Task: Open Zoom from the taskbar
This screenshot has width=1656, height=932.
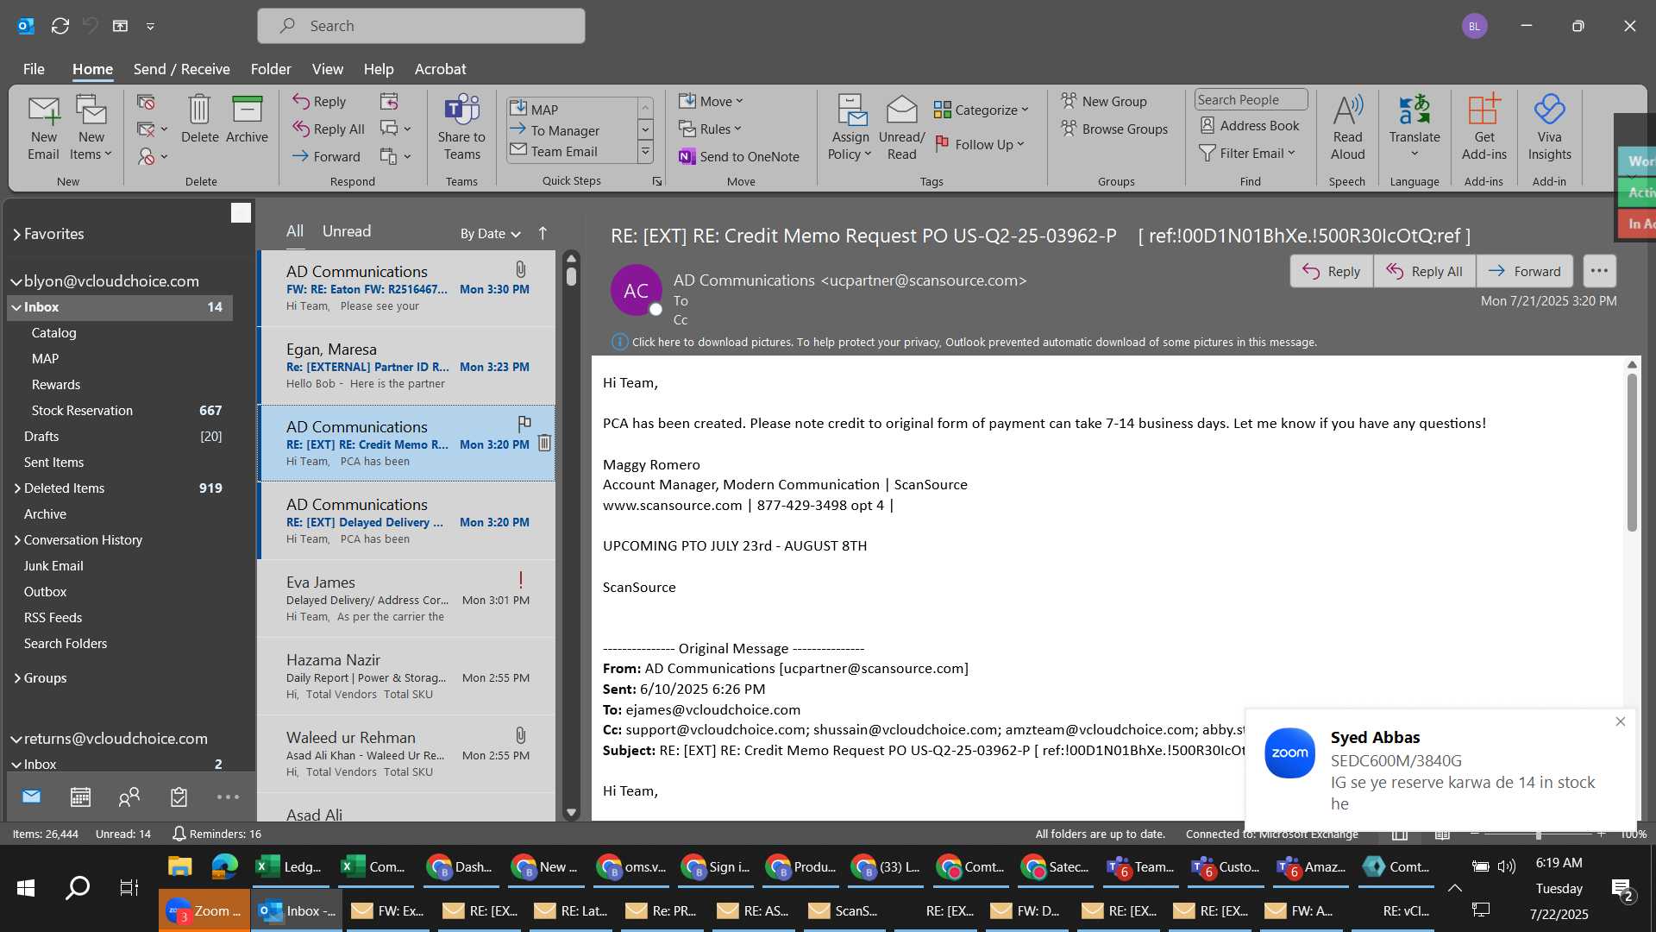Action: pyautogui.click(x=204, y=910)
